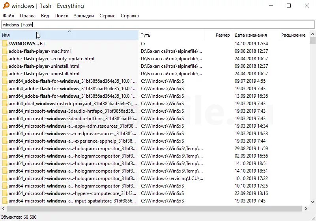The image size is (316, 221).
Task: Sort by the Дата изменения column header
Action: tap(256, 35)
